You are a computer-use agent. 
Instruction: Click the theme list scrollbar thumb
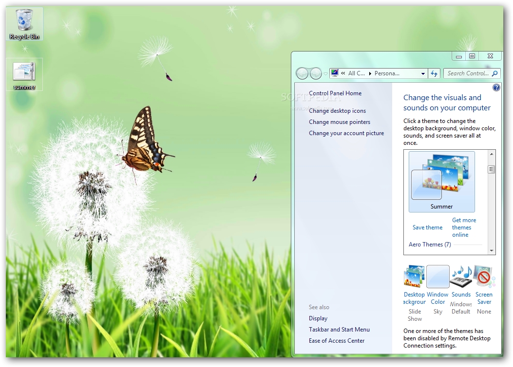pos(491,169)
